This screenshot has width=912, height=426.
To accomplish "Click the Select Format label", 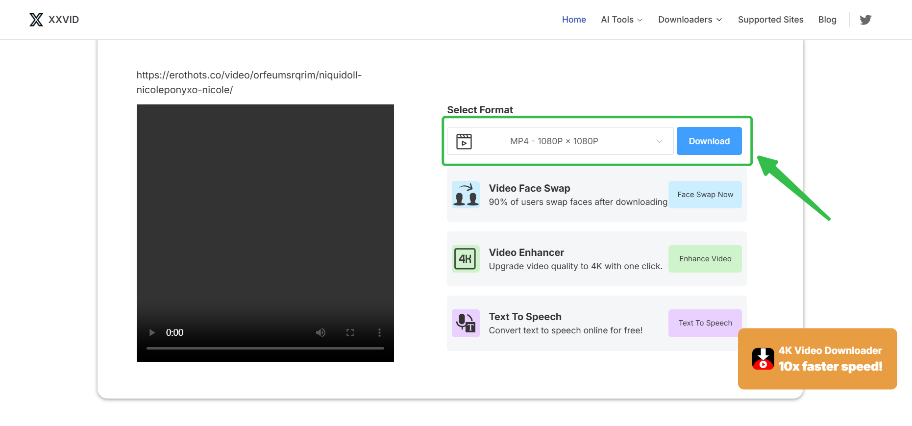I will tap(480, 110).
